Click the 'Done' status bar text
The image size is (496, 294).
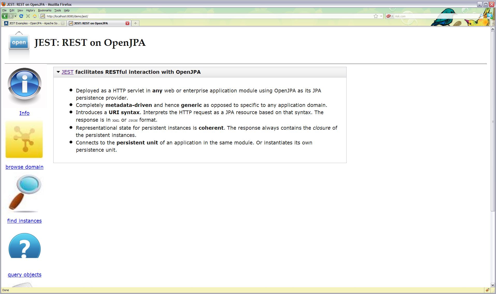[x=5, y=290]
